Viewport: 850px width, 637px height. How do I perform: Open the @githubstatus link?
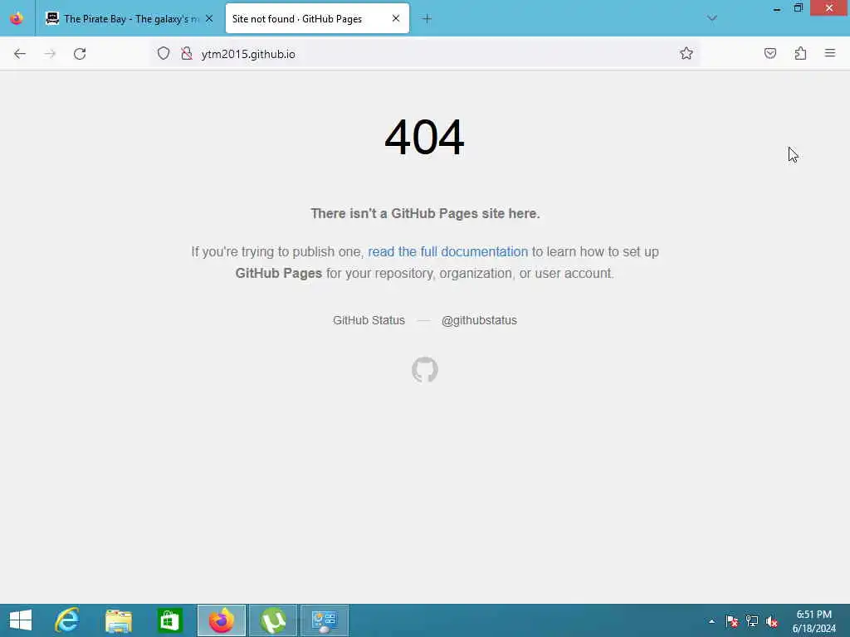tap(479, 320)
